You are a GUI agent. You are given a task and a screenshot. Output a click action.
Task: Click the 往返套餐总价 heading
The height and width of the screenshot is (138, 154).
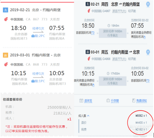click(13, 99)
